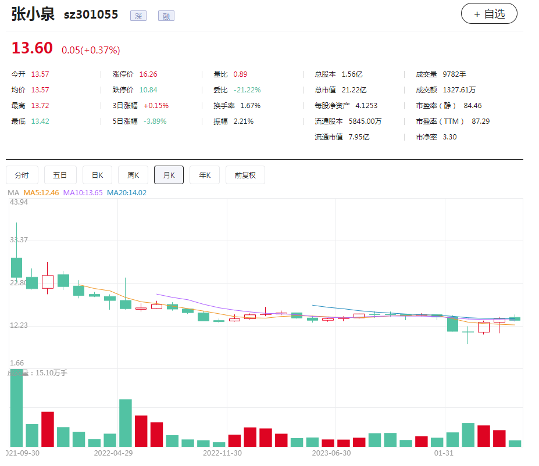539x466 pixels.
Task: Click the tallest green volume bar at chart start
Action: coord(16,408)
